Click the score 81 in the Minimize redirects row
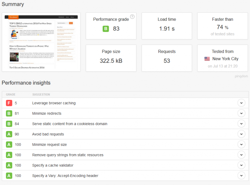The image size is (250, 185). tap(17, 113)
